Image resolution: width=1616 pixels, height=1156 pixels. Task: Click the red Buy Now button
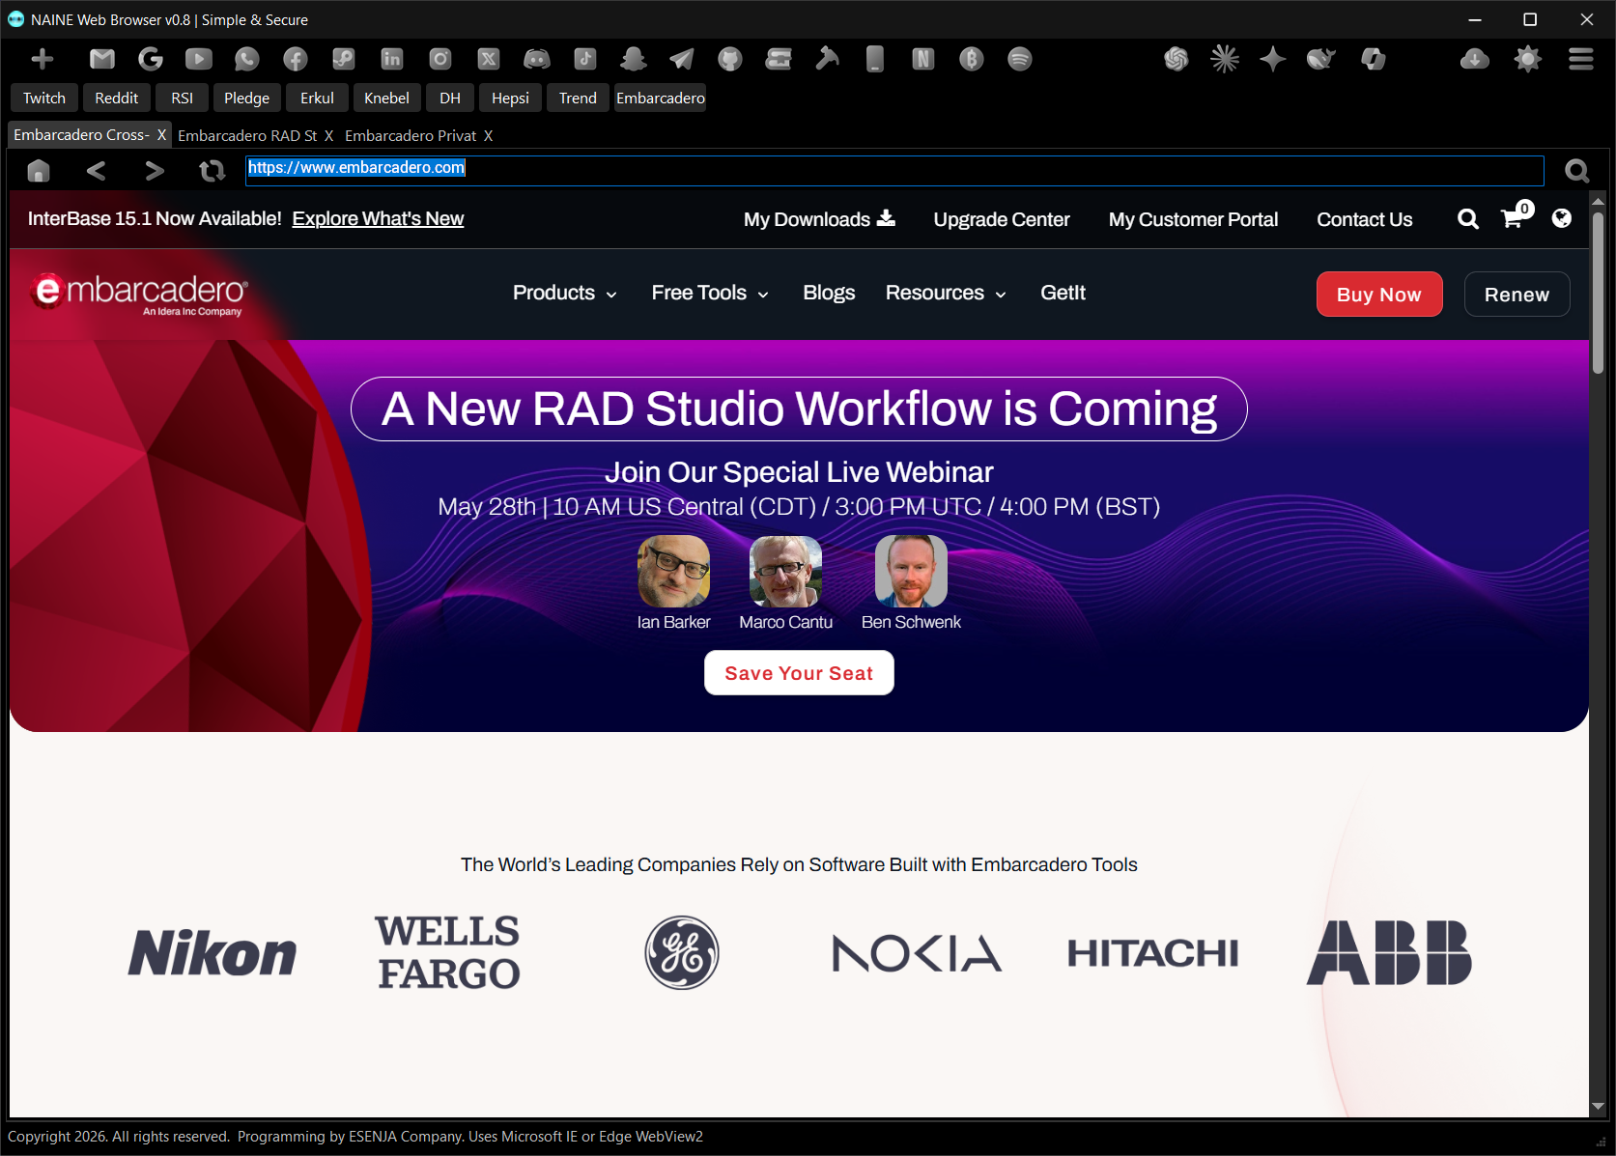pos(1379,295)
